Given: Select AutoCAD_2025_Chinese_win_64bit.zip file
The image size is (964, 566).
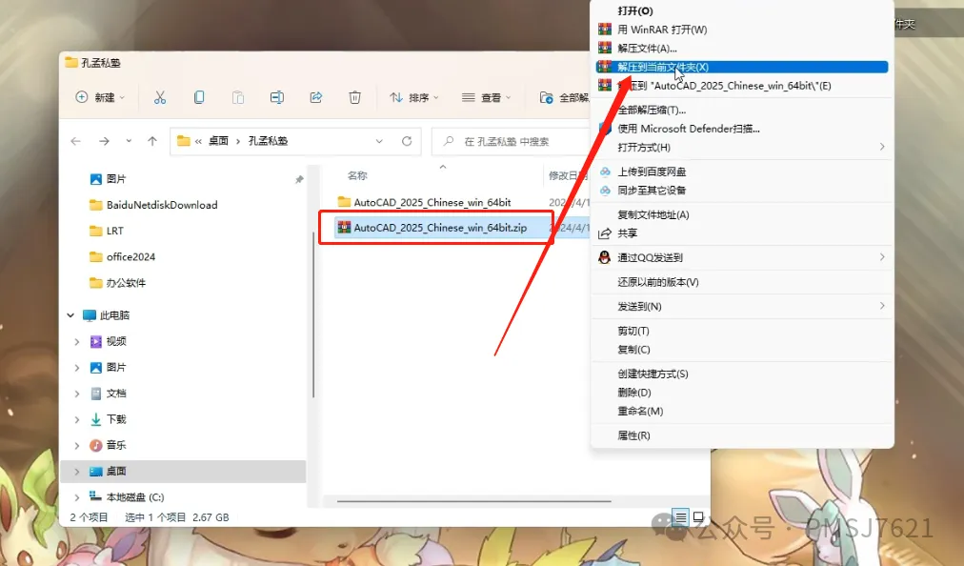Looking at the screenshot, I should pyautogui.click(x=440, y=228).
